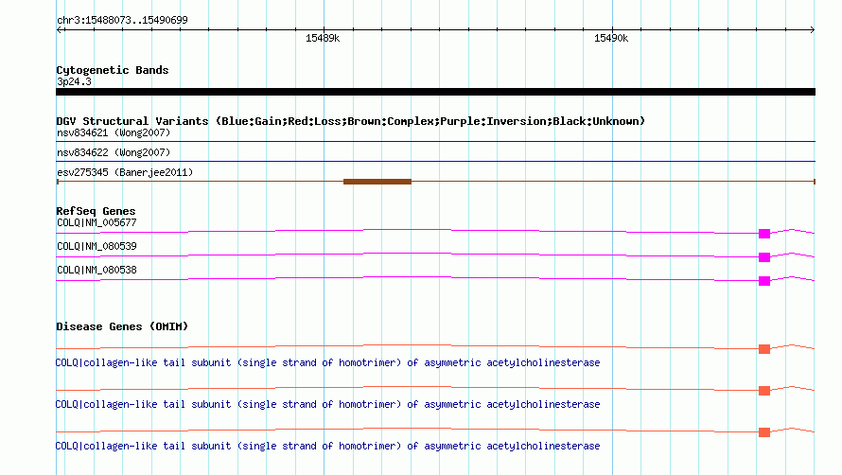Click the second orange OMIM exon box
This screenshot has height=475, width=842.
click(x=764, y=390)
